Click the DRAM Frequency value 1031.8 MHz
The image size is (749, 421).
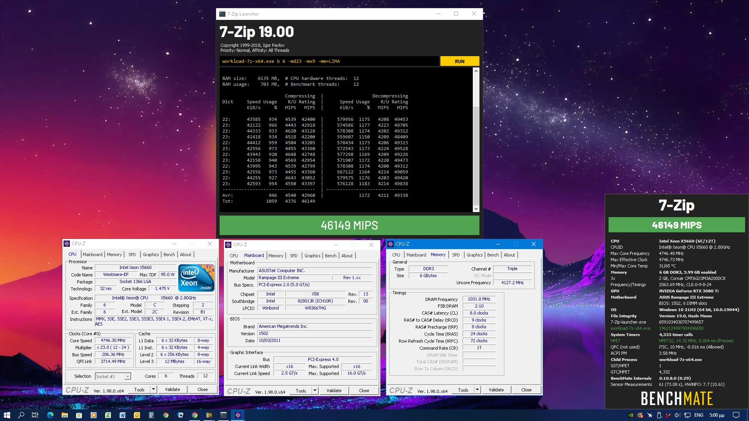click(479, 299)
